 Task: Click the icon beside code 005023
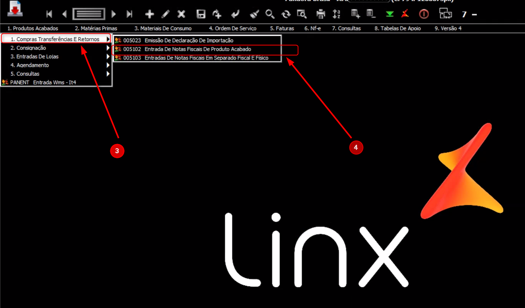click(118, 40)
